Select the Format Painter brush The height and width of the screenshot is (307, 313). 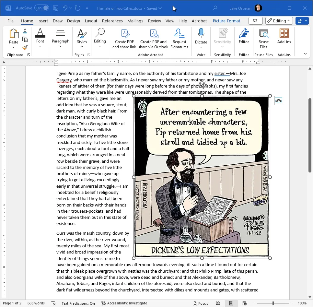coord(25,48)
